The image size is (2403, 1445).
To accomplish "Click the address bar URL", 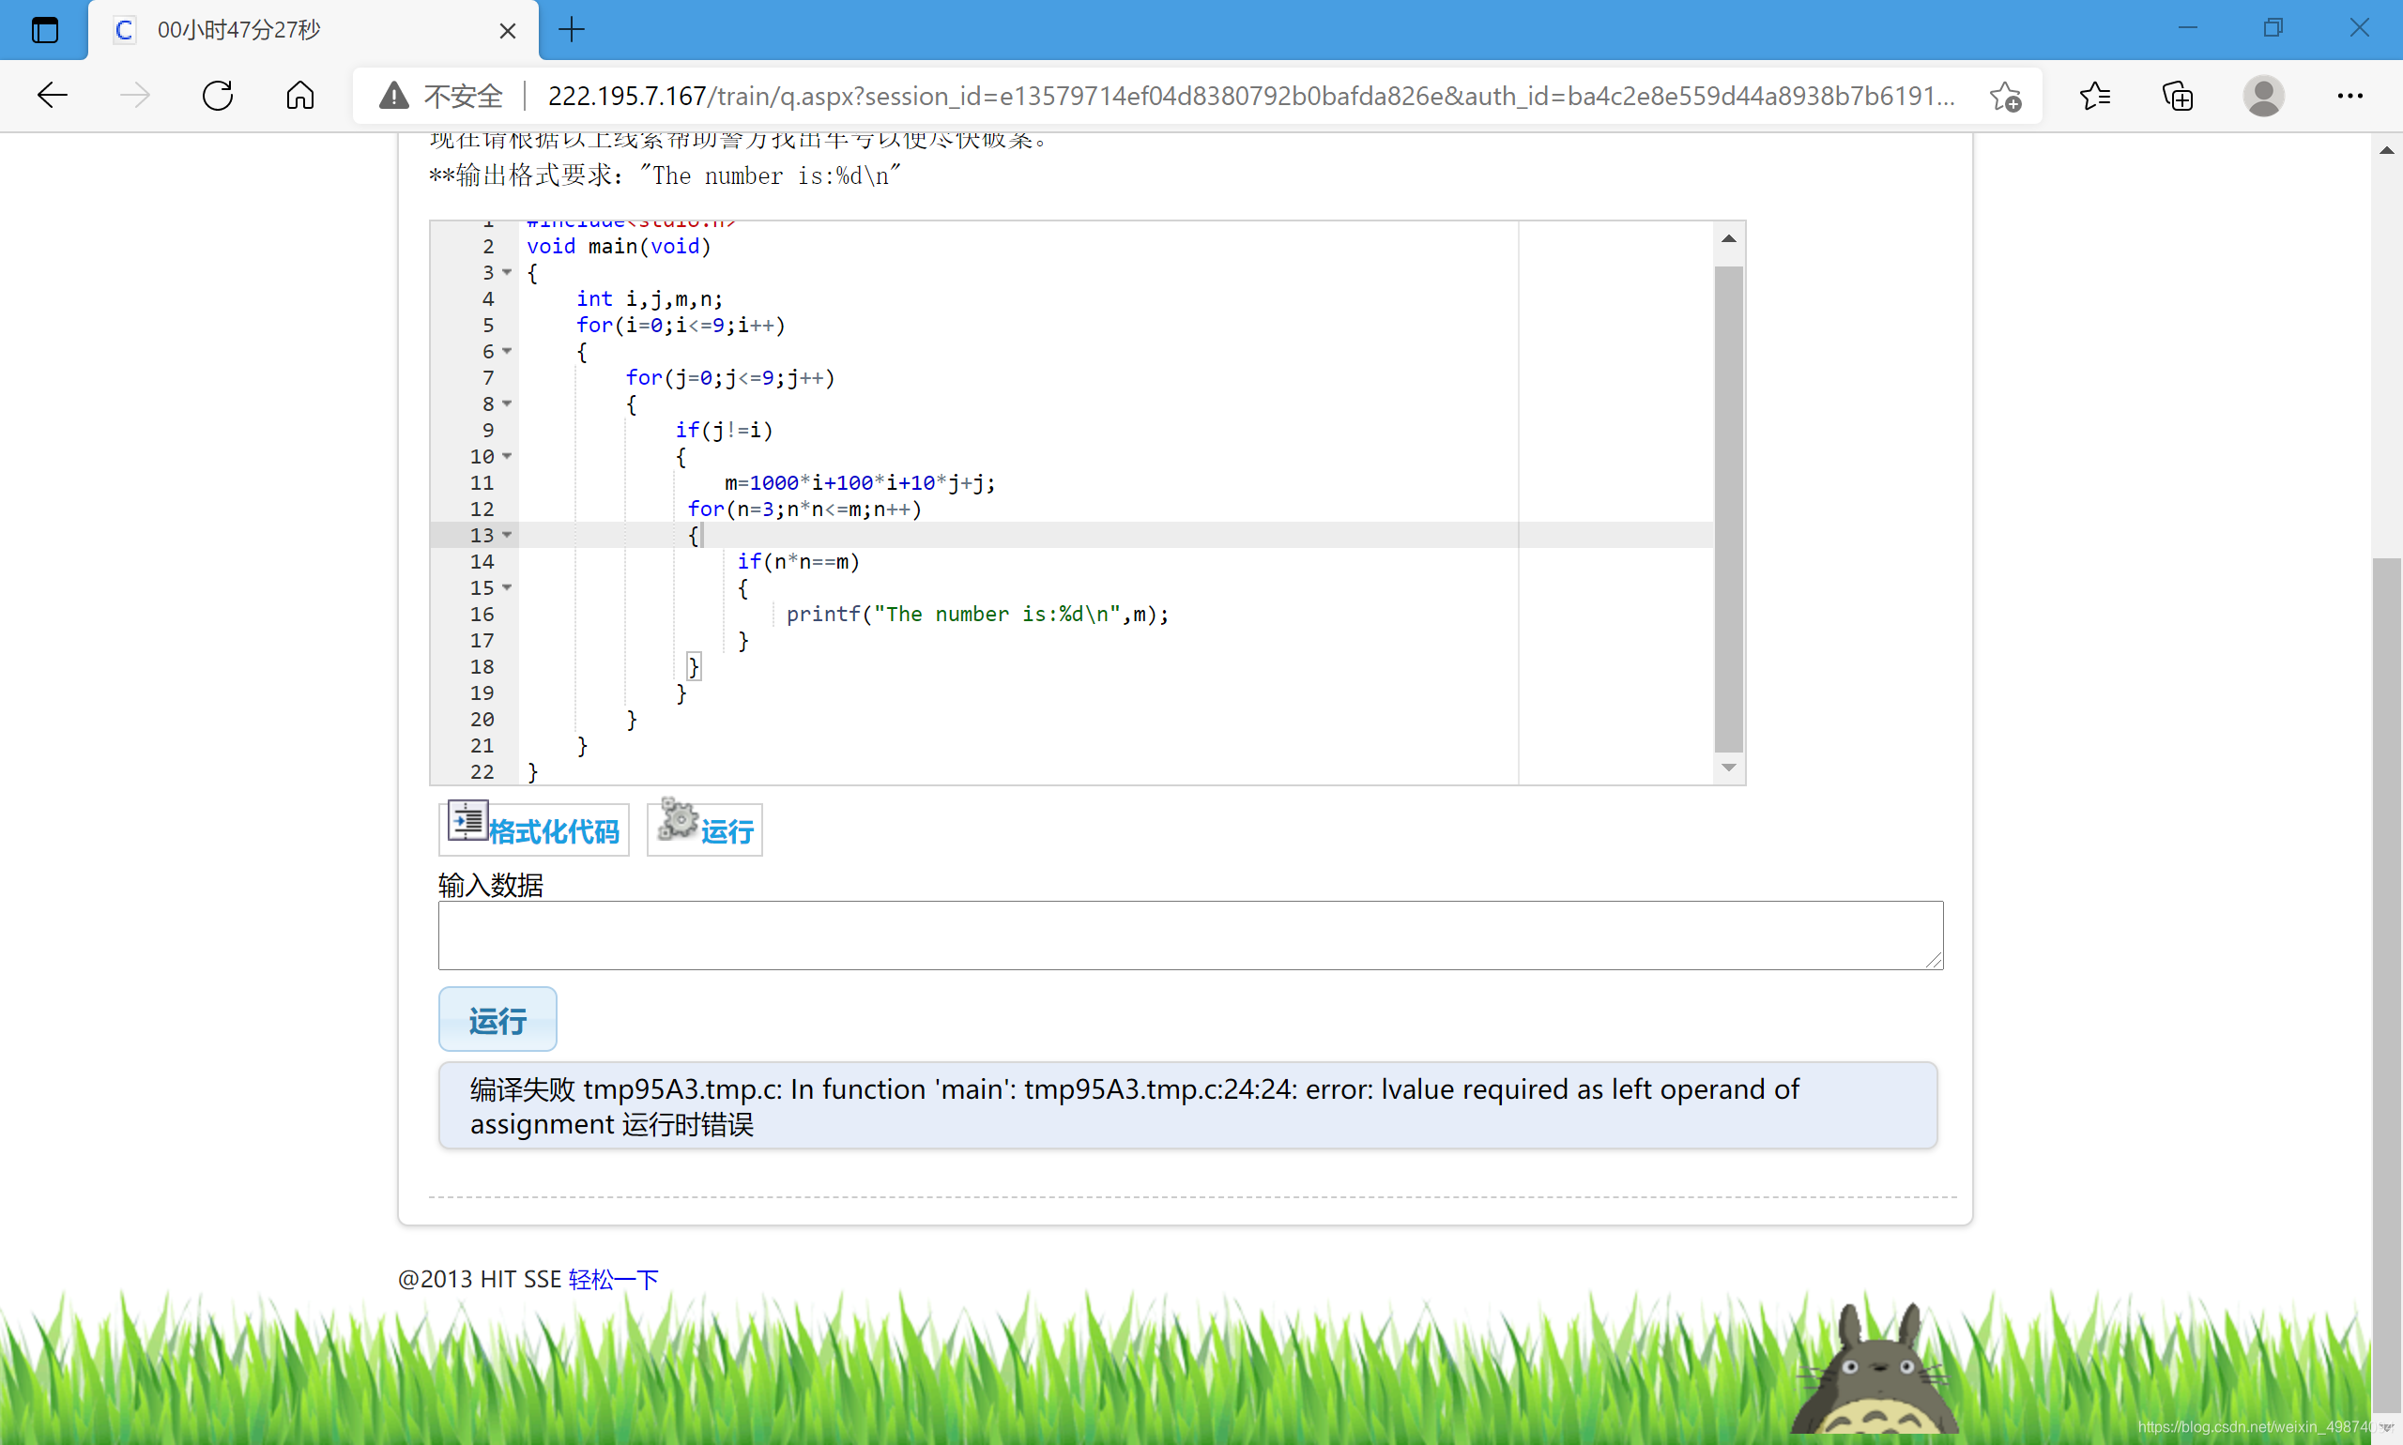I will click(1251, 96).
